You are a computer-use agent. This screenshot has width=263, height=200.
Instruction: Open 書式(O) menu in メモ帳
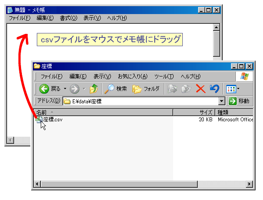pyautogui.click(x=68, y=18)
